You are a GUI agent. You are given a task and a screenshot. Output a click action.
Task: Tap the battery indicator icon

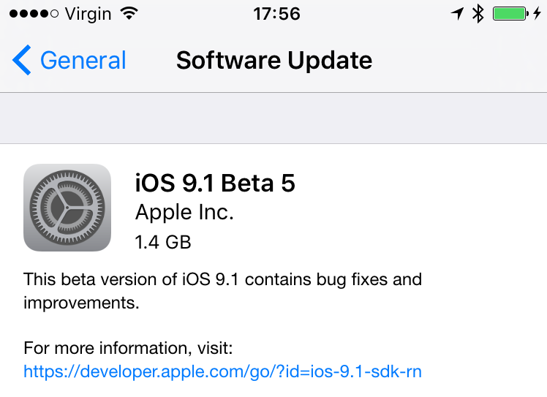tap(509, 13)
